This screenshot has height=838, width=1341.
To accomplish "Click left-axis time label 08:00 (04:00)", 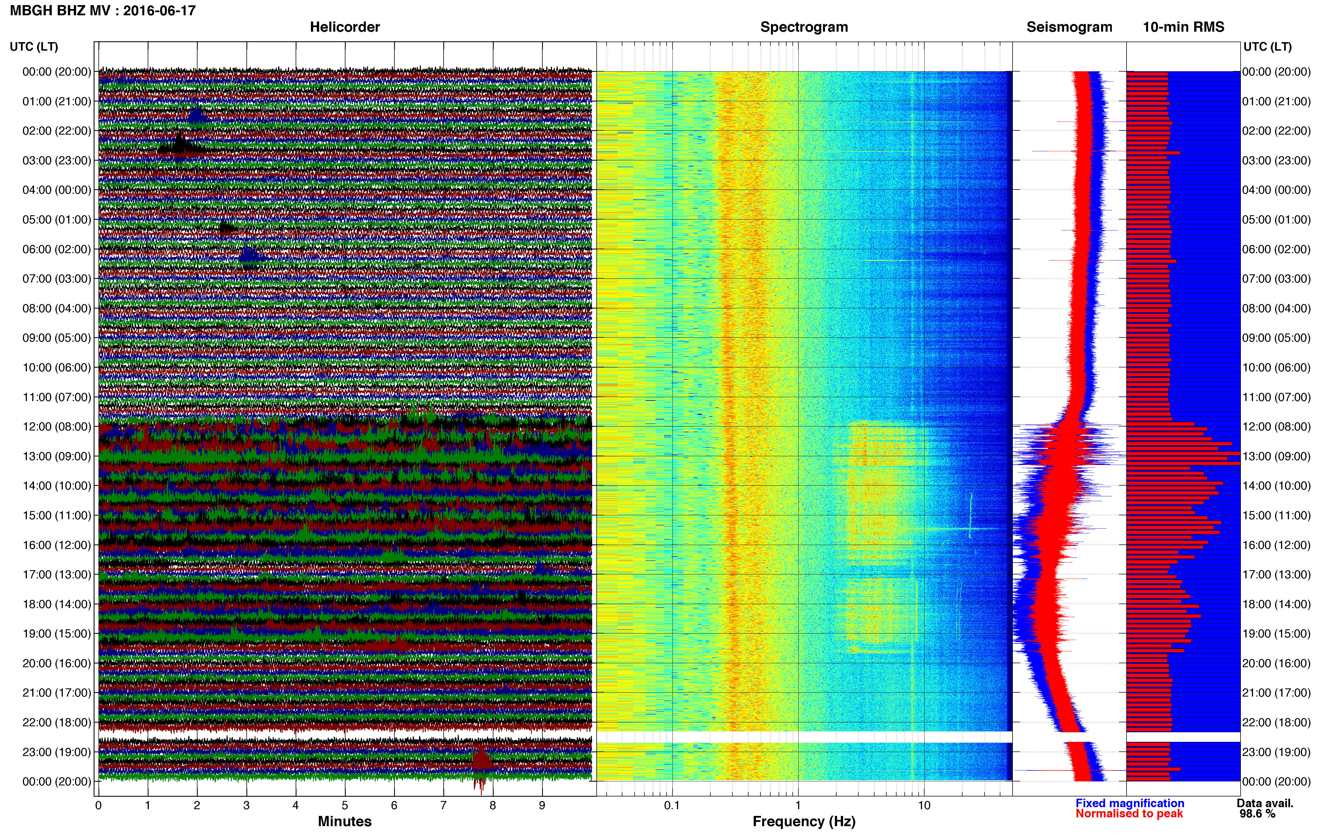I will (x=57, y=308).
